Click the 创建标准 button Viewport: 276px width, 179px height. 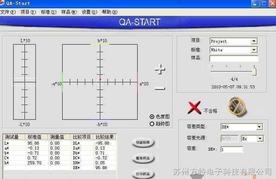(143, 142)
